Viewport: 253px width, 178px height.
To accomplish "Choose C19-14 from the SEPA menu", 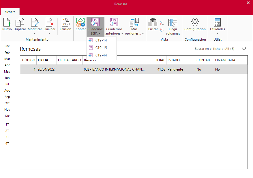I will point(102,40).
